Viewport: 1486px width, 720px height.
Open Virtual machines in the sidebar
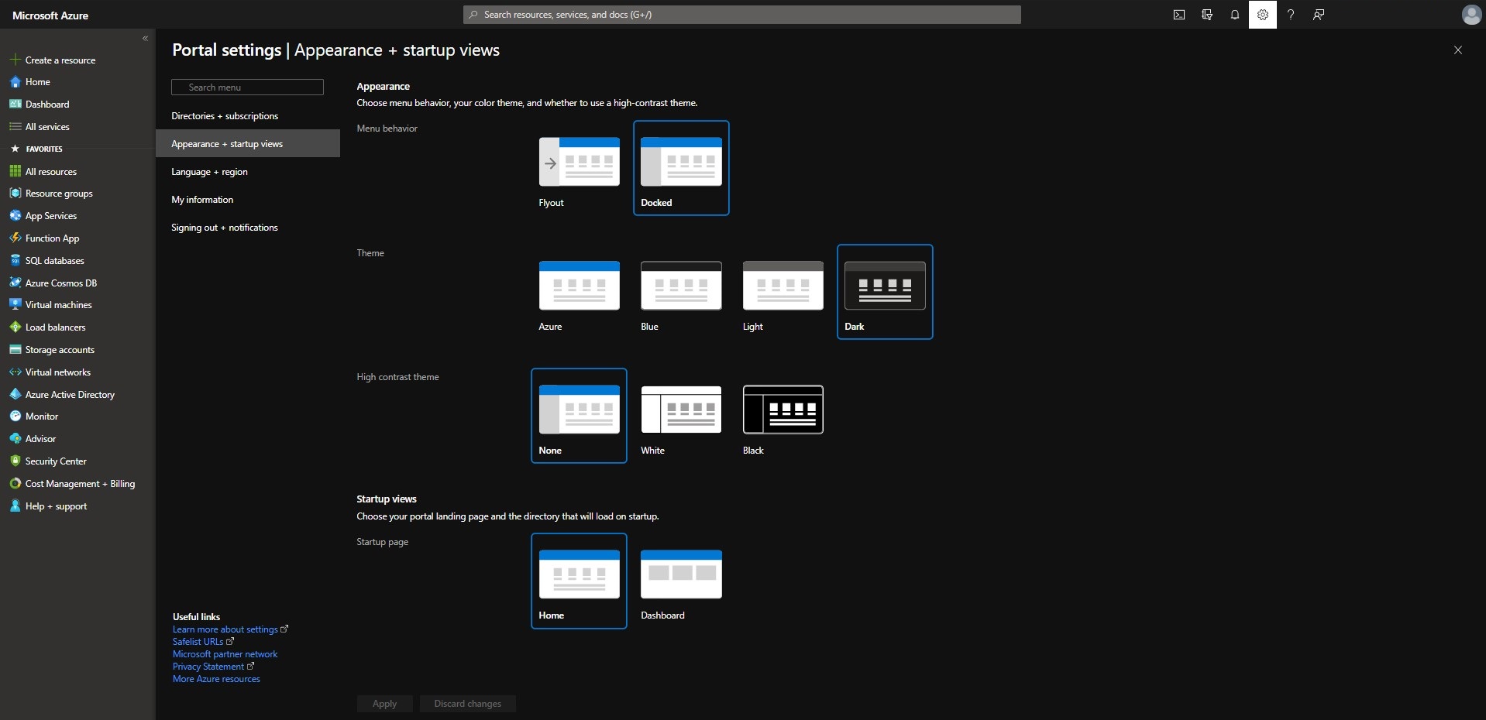point(58,305)
